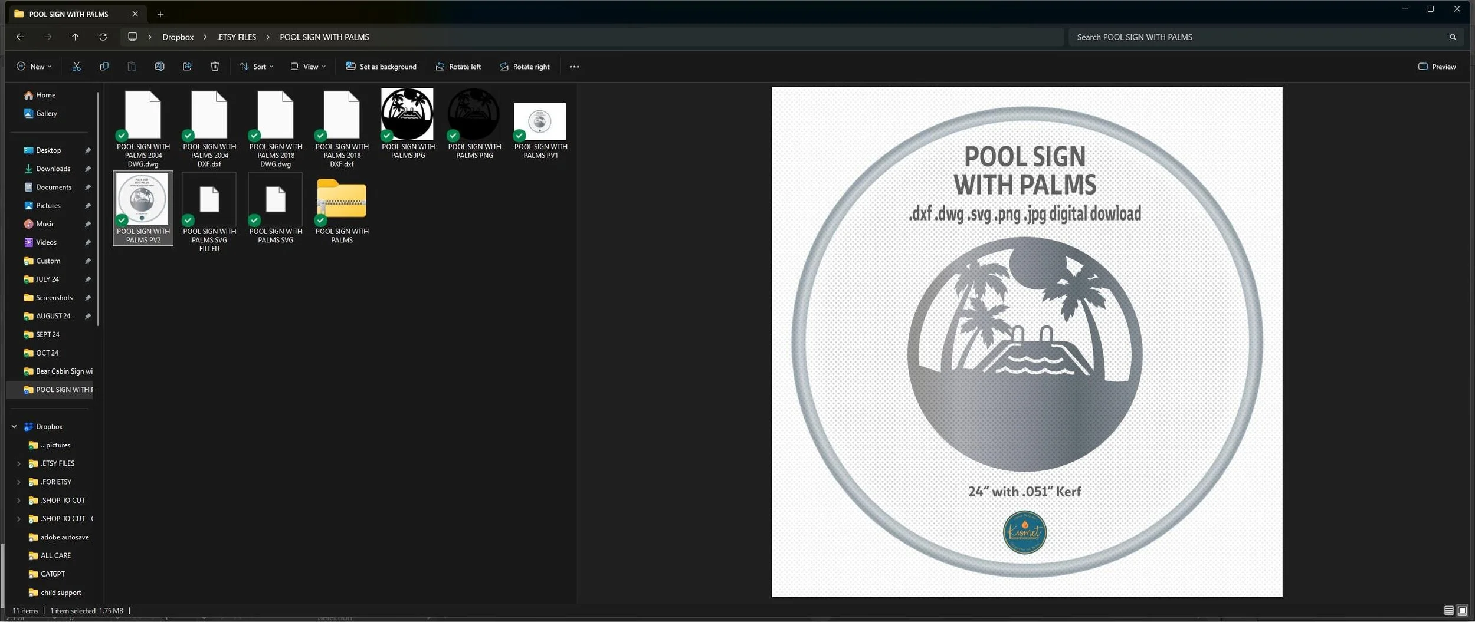Toggle the Preview pane button
The width and height of the screenshot is (1475, 622).
(1437, 67)
